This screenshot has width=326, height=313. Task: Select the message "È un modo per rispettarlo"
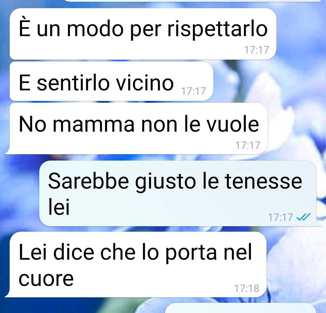(x=143, y=34)
